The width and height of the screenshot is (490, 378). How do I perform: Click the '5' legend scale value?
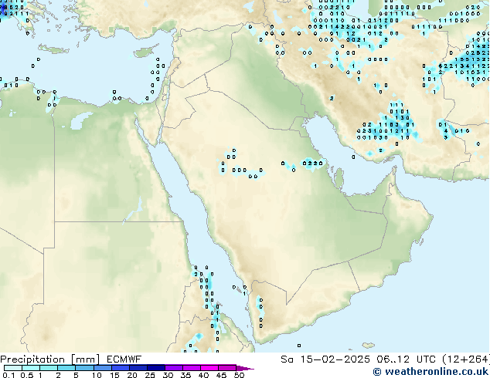76,375
